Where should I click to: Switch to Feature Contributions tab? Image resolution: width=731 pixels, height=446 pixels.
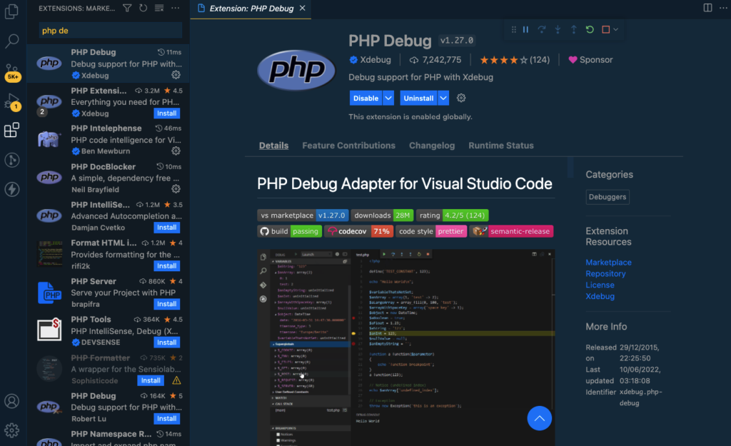348,146
